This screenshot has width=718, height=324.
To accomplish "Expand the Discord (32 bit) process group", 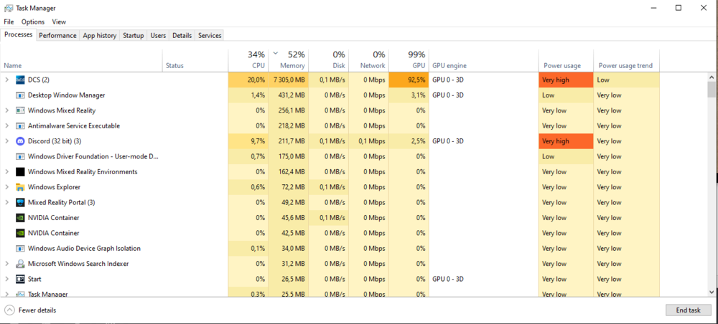I will (6, 141).
